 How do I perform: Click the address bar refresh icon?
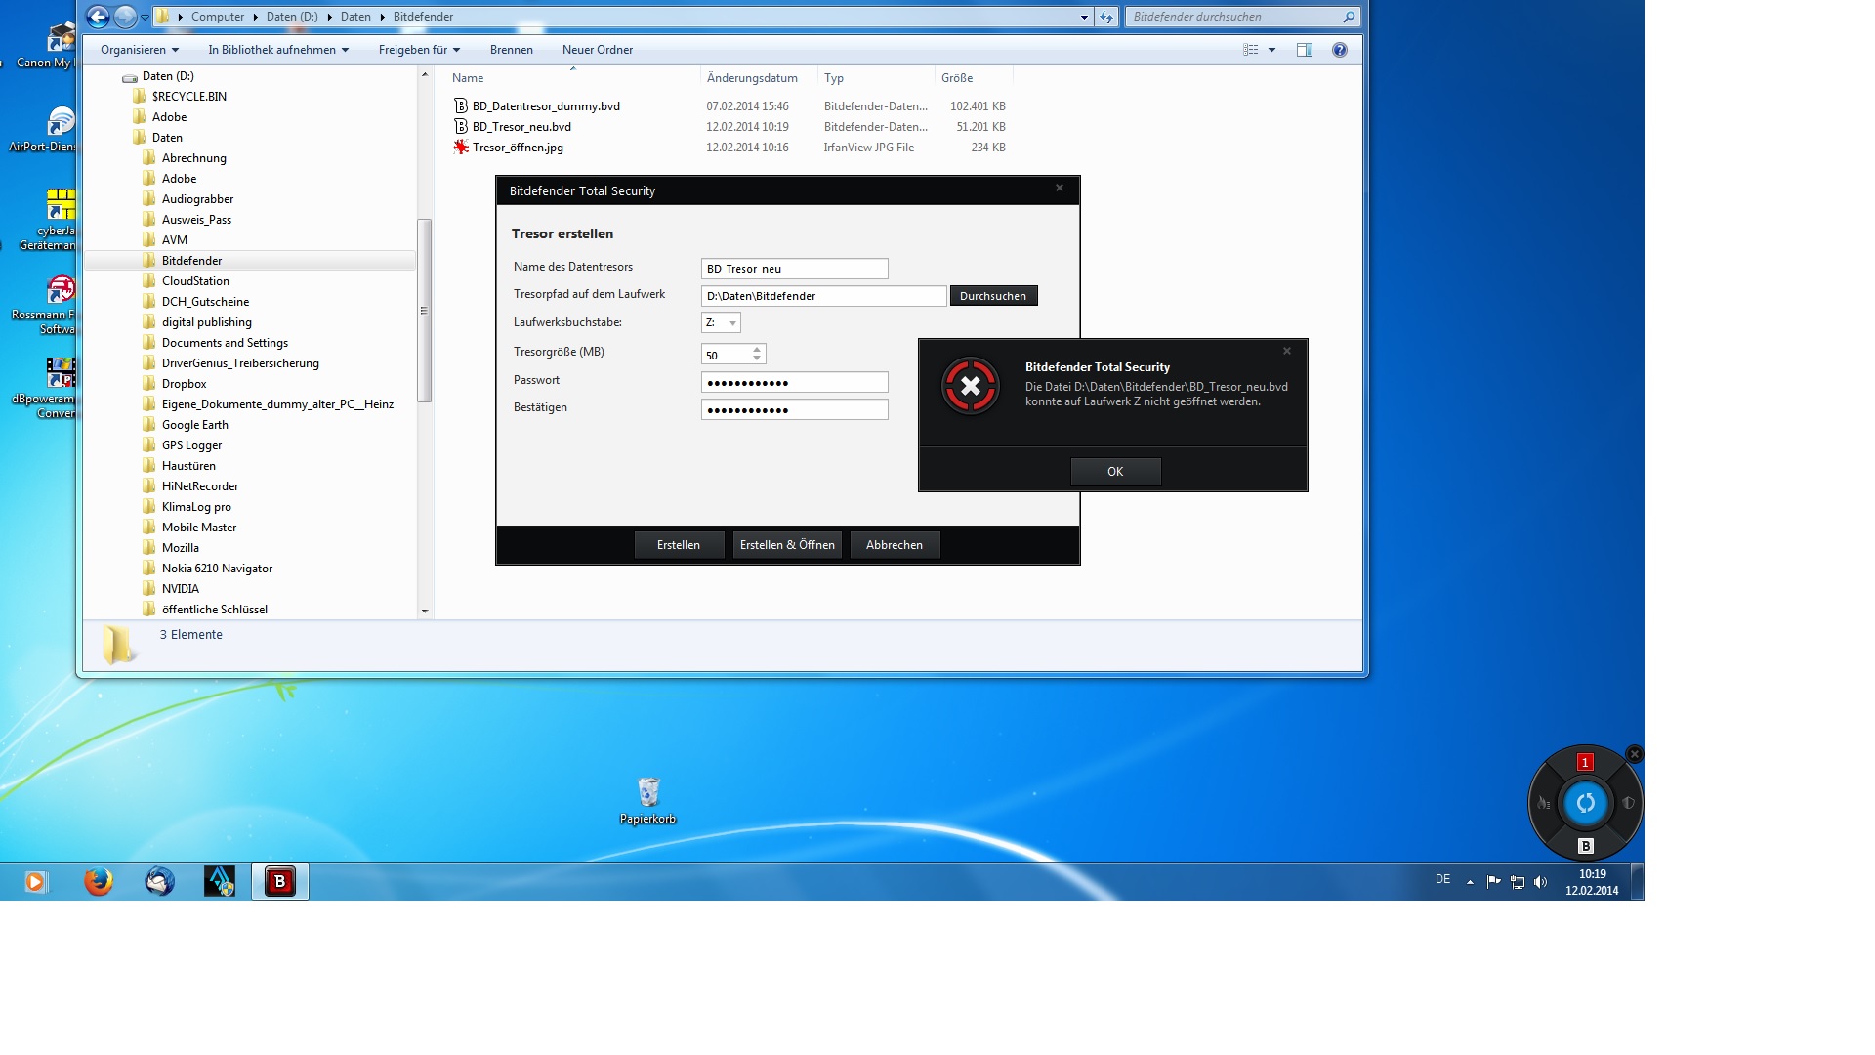[1106, 17]
